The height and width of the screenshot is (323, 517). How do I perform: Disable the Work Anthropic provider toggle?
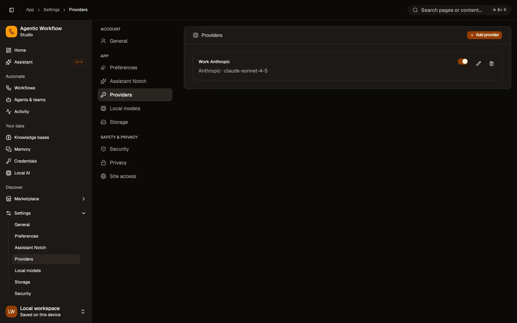tap(463, 61)
